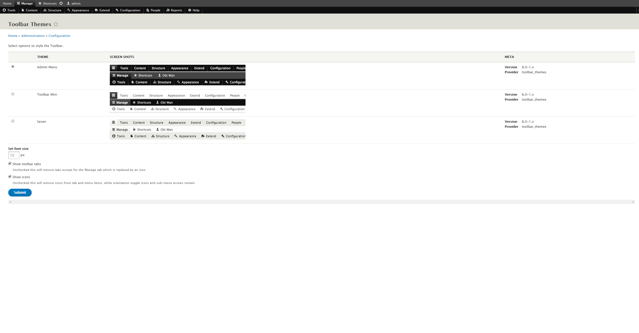Open Structure from the admin toolbar
Viewport: 639px width, 333px height.
[52, 10]
